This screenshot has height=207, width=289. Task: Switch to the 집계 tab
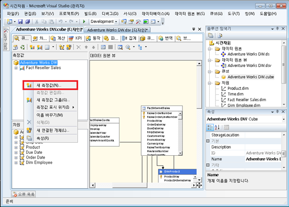[x=130, y=38]
